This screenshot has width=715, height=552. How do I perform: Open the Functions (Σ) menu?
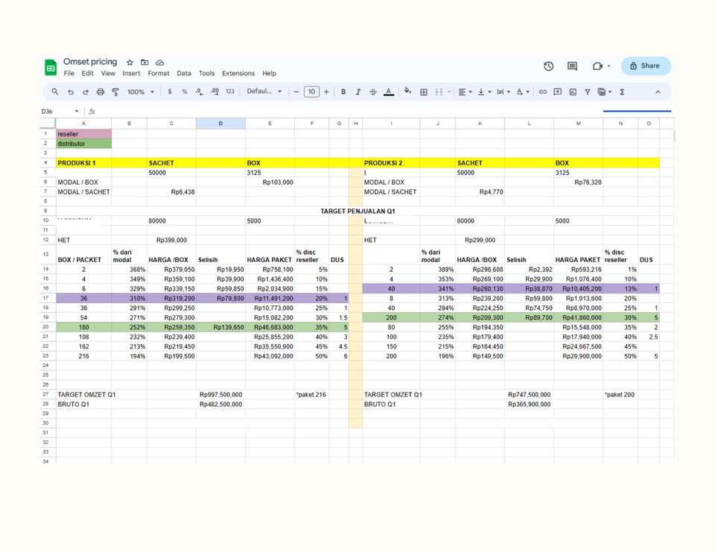(621, 92)
